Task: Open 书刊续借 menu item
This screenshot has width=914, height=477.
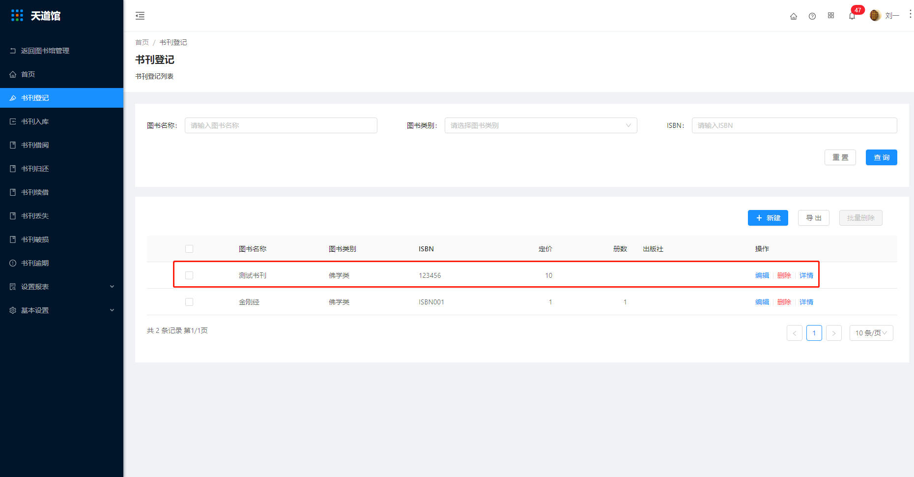Action: tap(35, 192)
